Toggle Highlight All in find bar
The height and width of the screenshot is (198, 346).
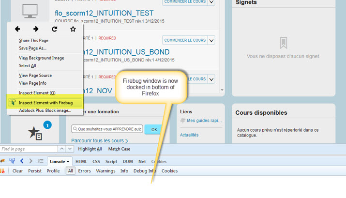click(90, 149)
